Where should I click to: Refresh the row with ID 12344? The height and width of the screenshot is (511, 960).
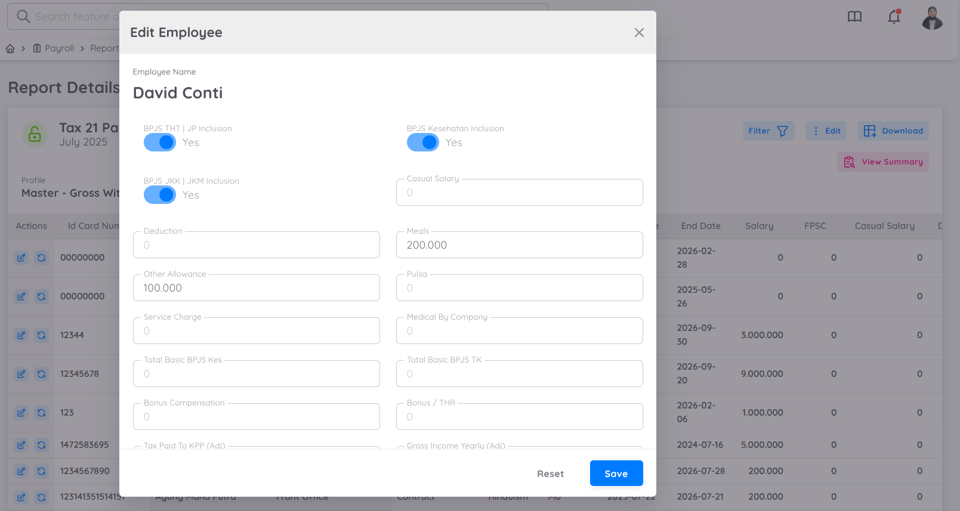point(41,335)
